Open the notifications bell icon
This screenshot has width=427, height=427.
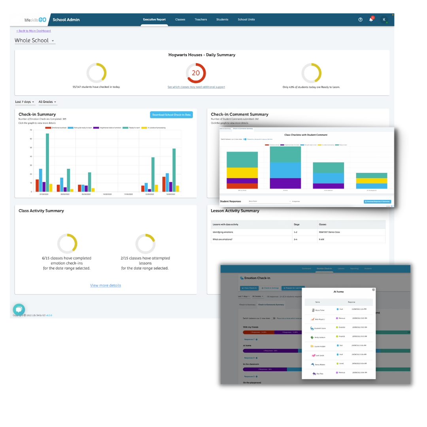[370, 19]
